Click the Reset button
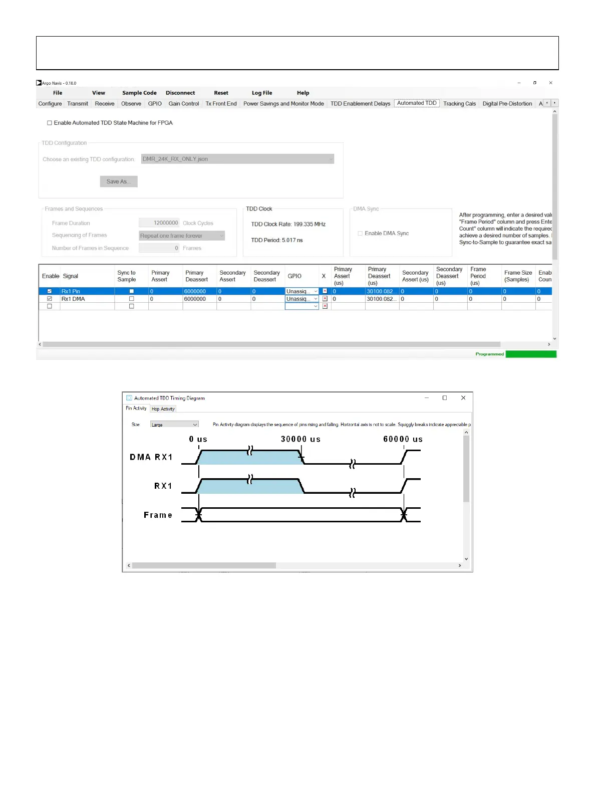 (221, 93)
